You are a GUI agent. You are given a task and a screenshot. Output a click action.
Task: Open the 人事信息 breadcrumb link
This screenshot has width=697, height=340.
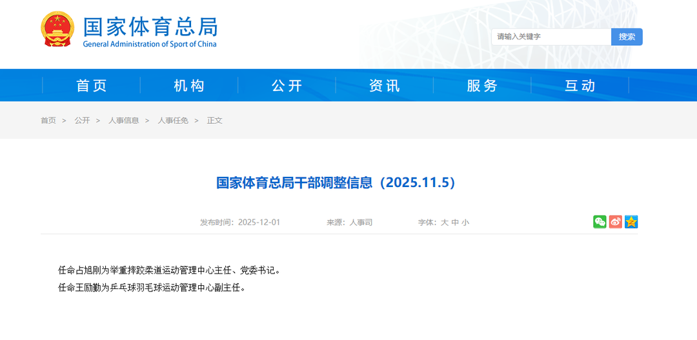coord(123,121)
